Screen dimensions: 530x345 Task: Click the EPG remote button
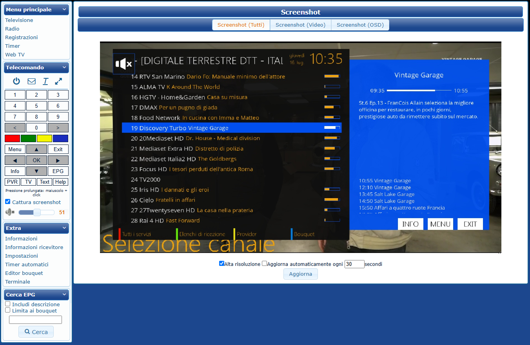pos(58,171)
